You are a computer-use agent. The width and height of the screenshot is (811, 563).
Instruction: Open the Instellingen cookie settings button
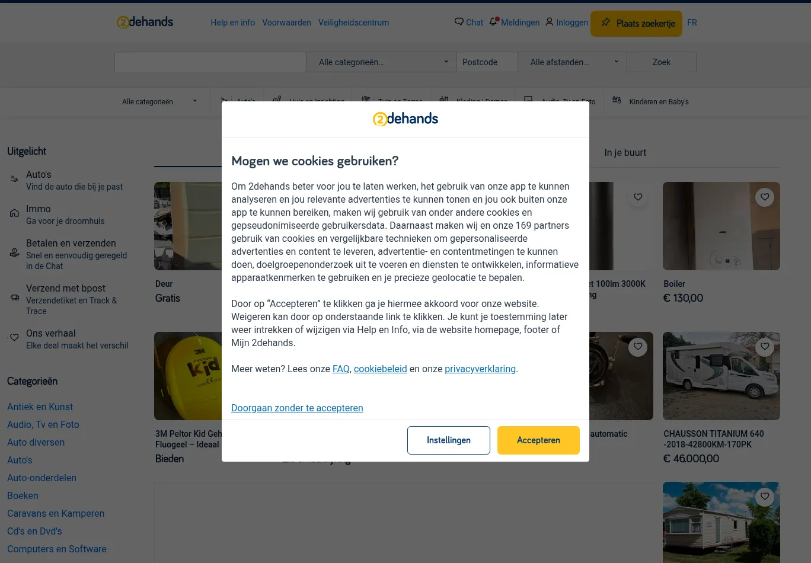[x=449, y=440]
